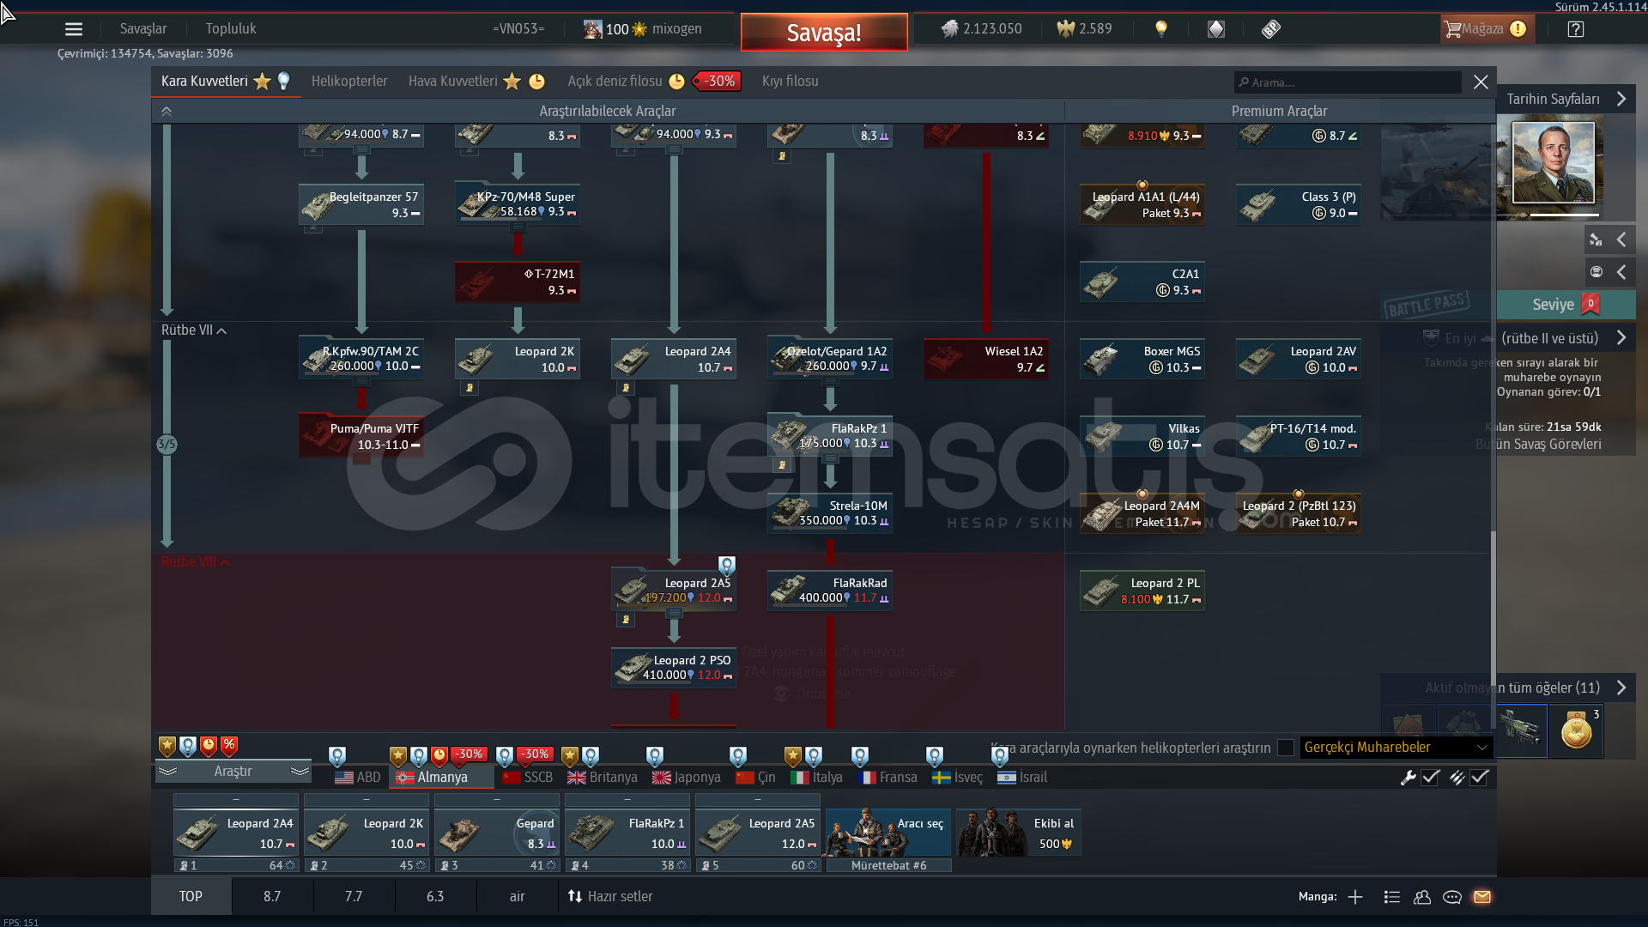Select the Begleitpanzer 57 vehicle
1648x927 pixels.
pyautogui.click(x=361, y=204)
